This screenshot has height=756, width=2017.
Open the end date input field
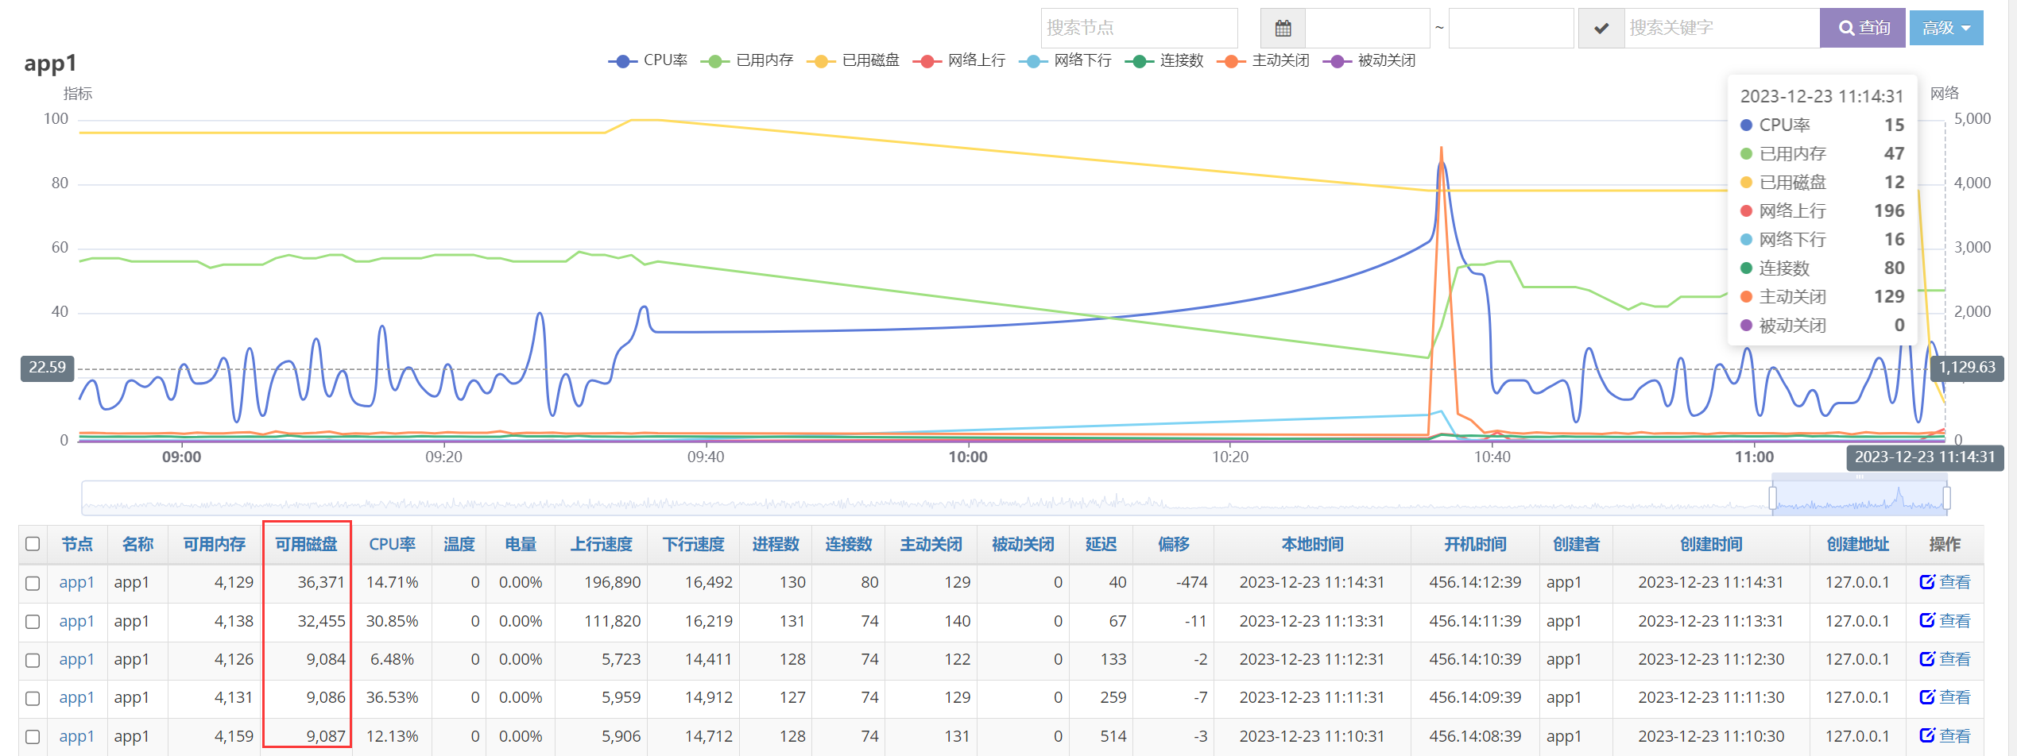(x=1510, y=29)
